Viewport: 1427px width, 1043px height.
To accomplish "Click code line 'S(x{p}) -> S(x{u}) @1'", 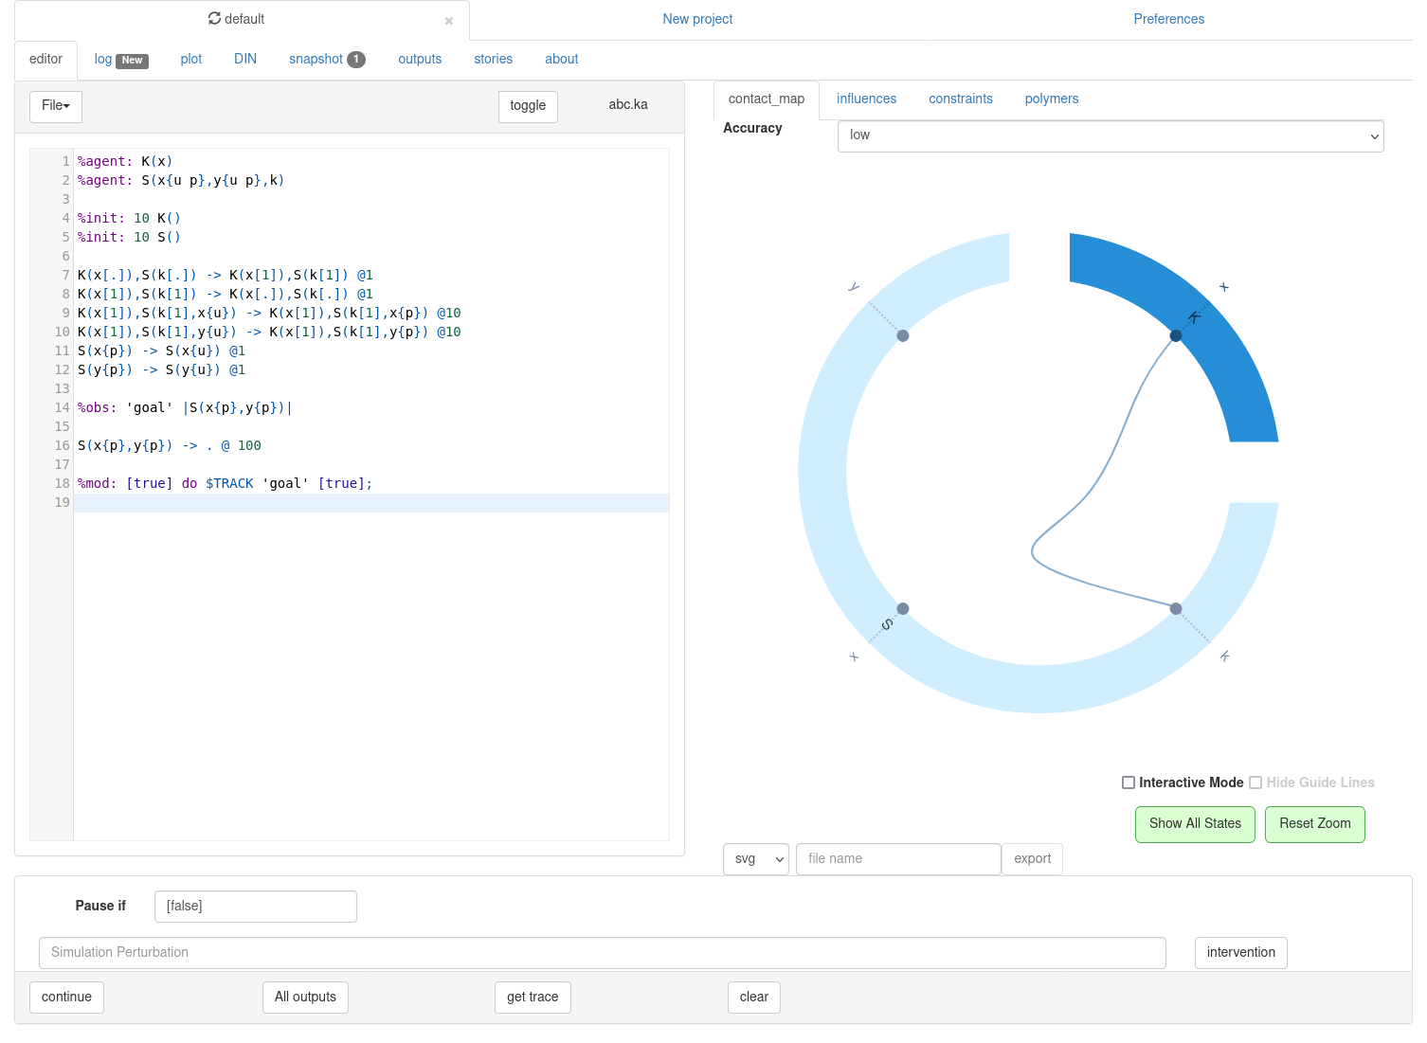I will pos(161,351).
